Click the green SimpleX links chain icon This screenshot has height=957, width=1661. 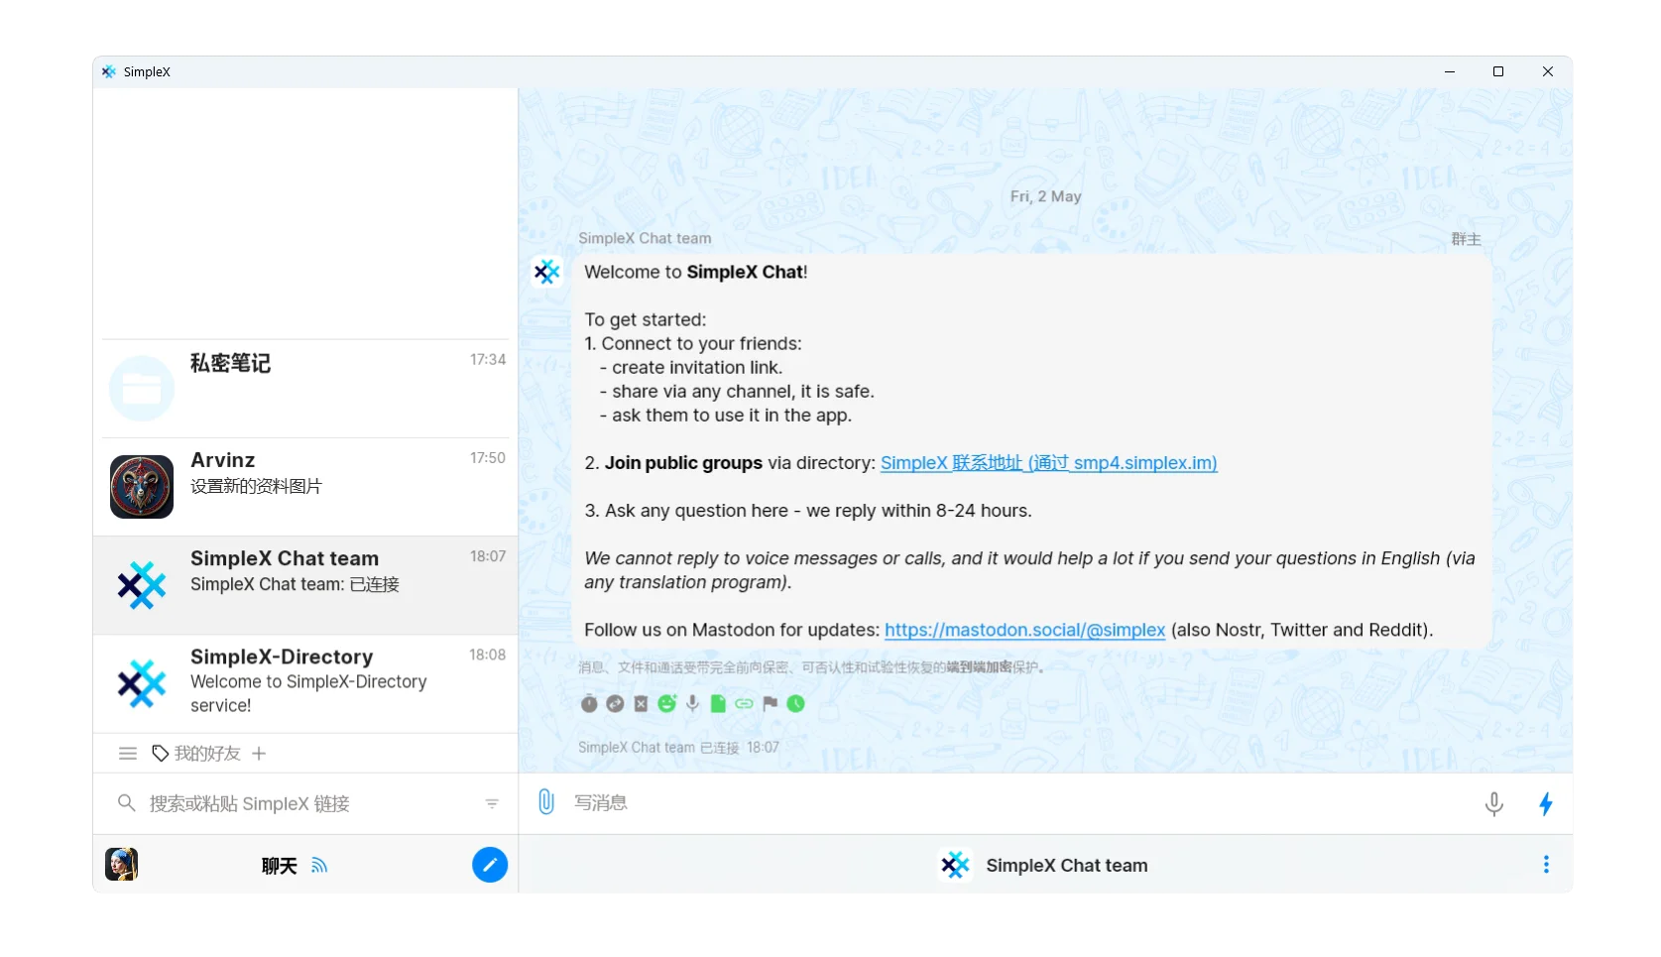point(744,703)
